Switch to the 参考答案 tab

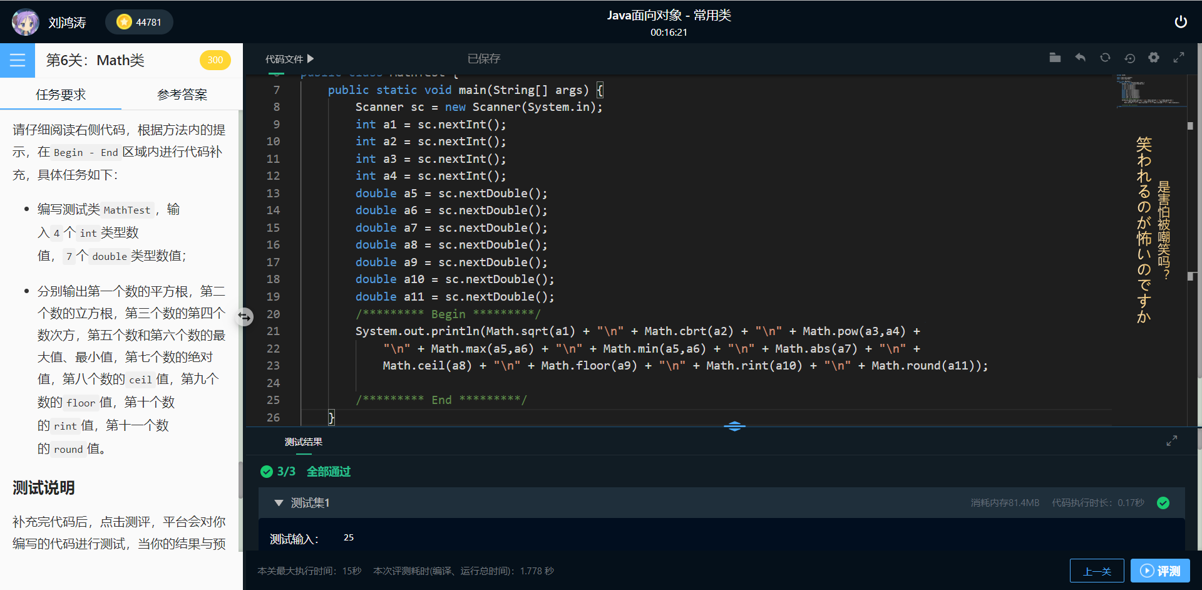(182, 94)
